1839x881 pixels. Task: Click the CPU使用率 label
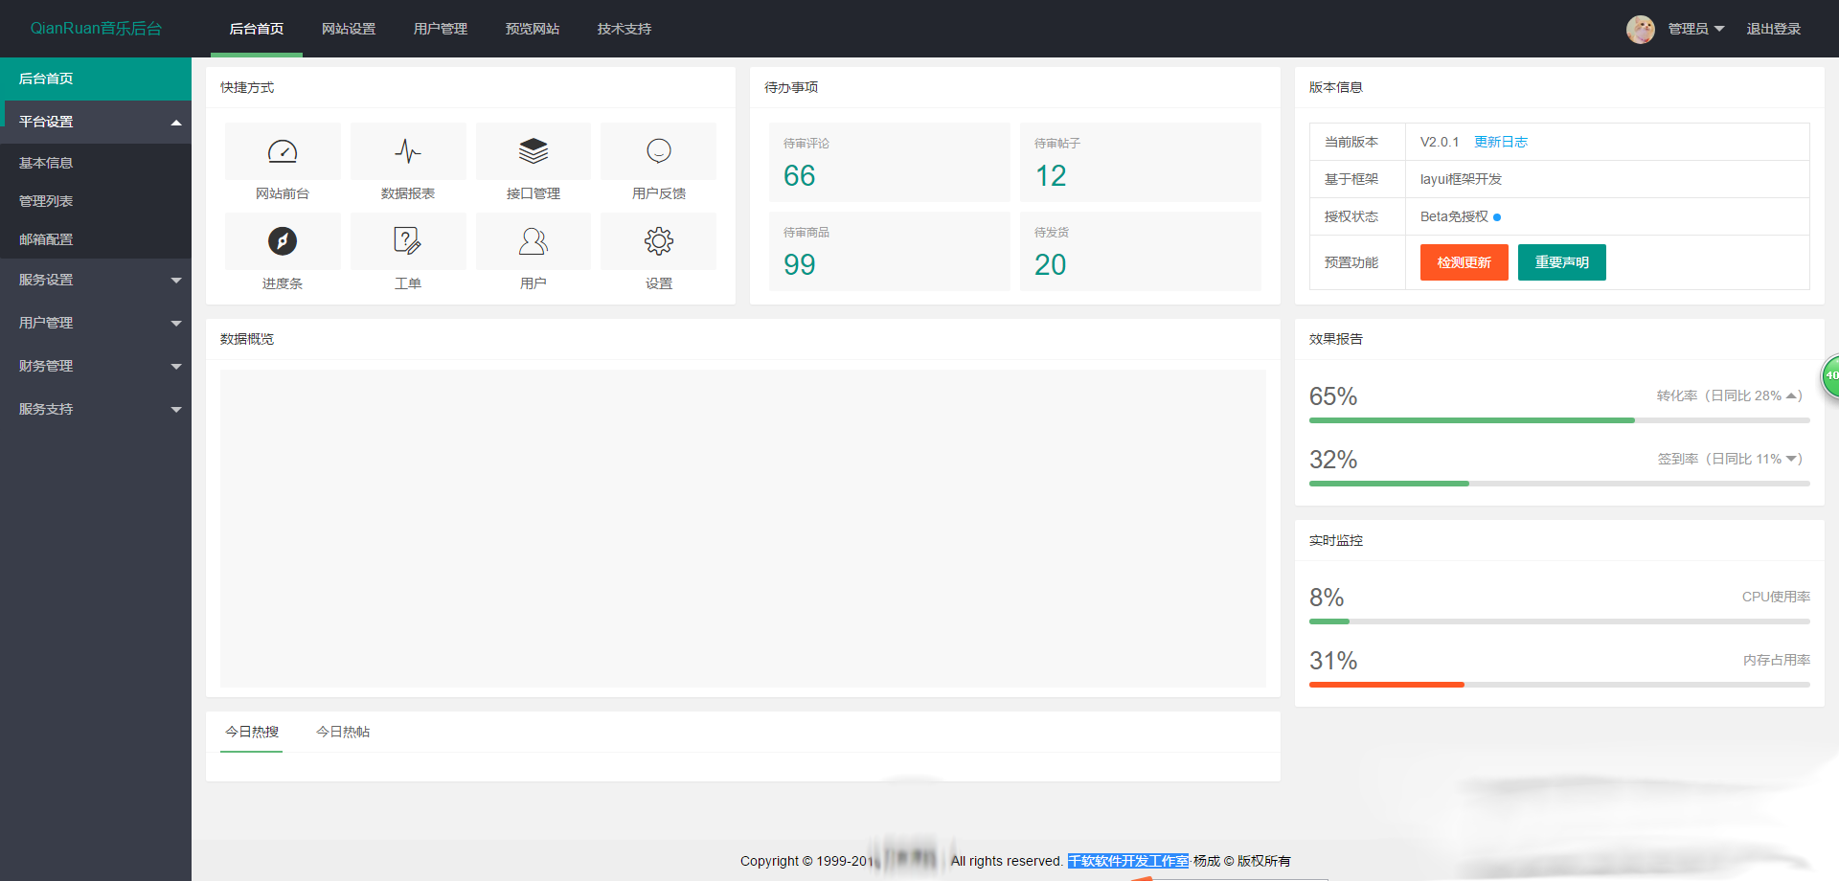point(1776,597)
